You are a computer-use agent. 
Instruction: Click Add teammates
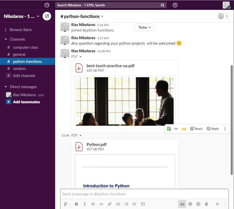tap(26, 102)
